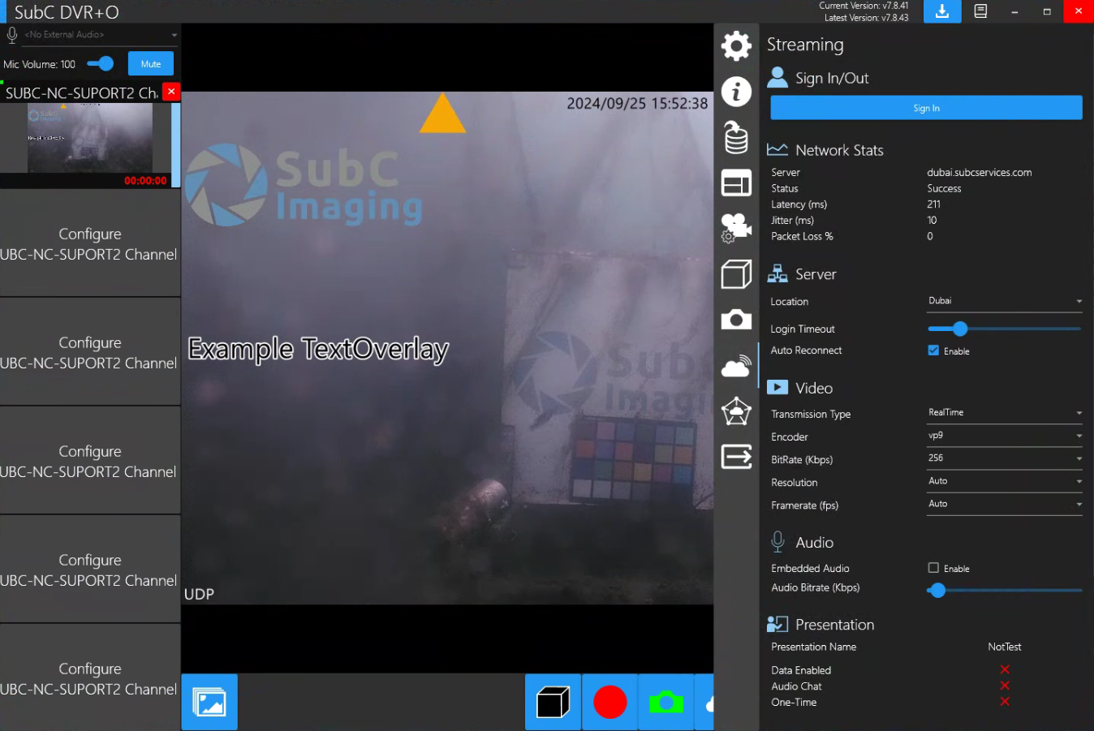The width and height of the screenshot is (1094, 731).
Task: Click the Audio Bitrate (Kbps) slider
Action: pyautogui.click(x=1005, y=590)
